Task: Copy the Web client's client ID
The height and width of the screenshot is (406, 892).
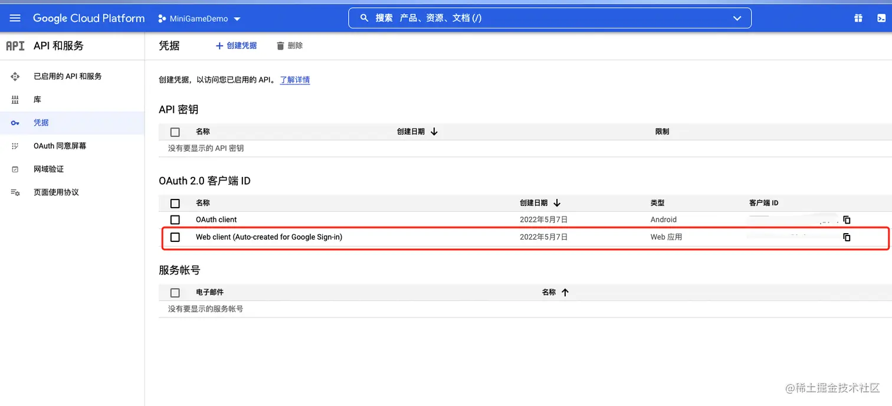Action: (x=847, y=237)
